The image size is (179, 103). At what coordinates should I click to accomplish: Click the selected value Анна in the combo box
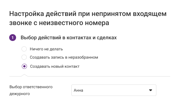click(x=78, y=90)
